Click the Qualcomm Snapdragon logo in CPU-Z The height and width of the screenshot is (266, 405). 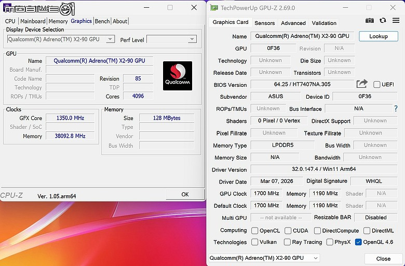[x=178, y=76]
